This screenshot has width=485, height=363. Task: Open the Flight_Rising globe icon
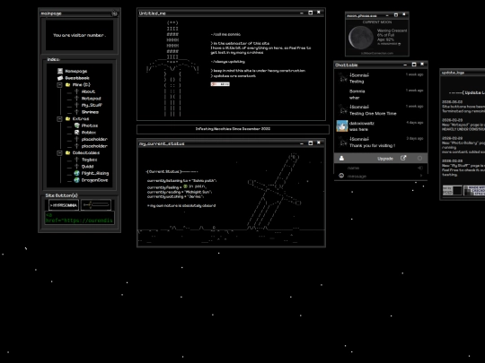tap(77, 173)
